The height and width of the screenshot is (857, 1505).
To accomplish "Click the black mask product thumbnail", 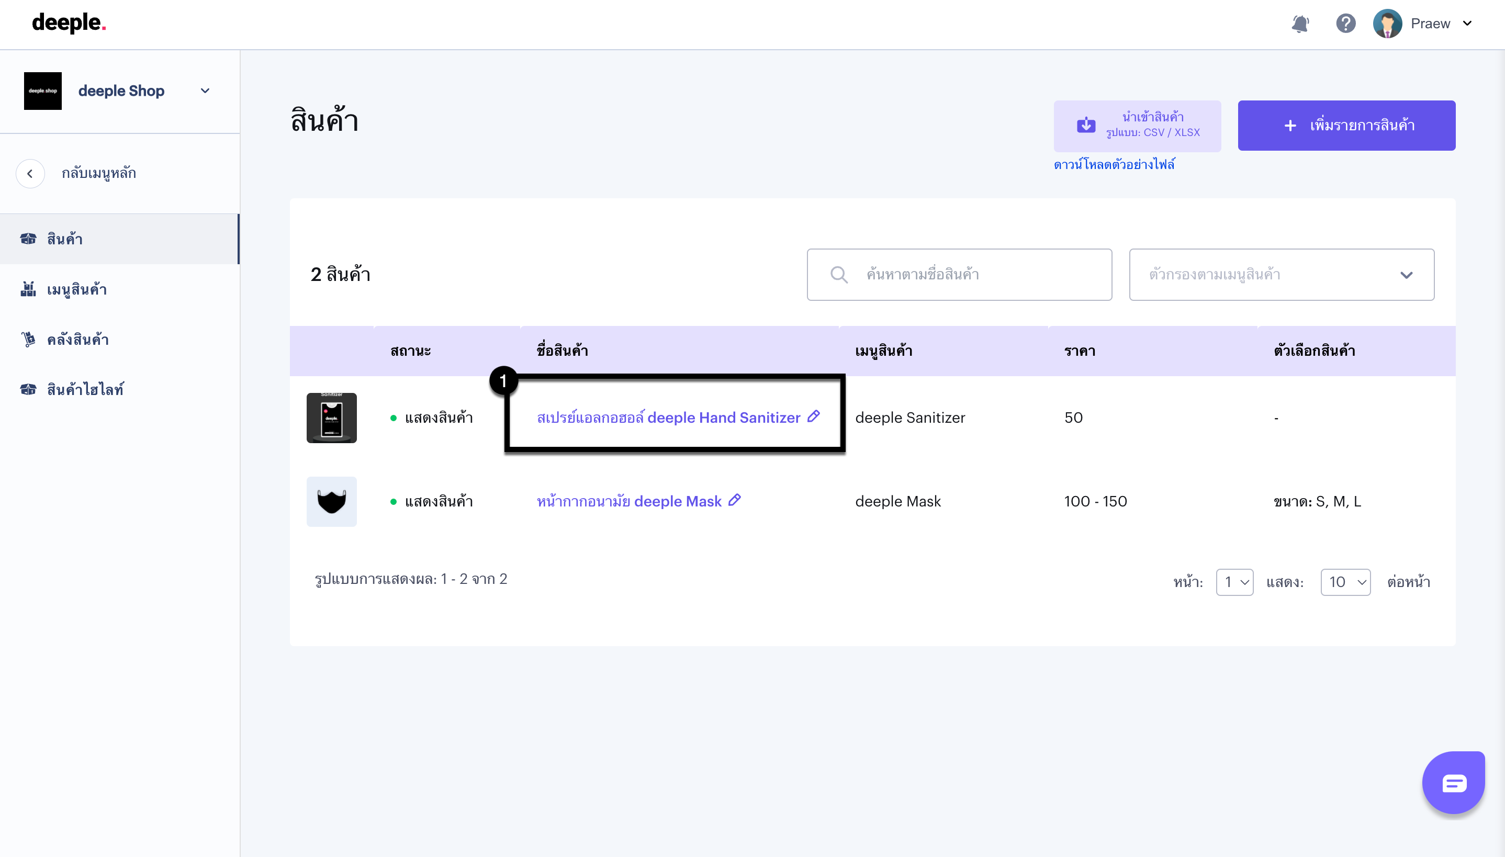I will 331,501.
